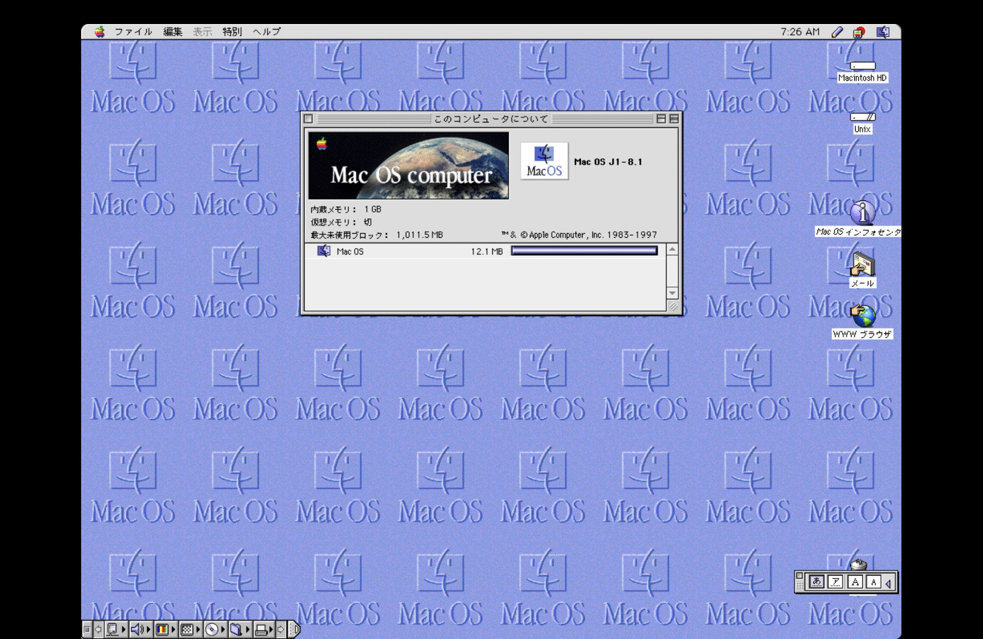Viewport: 983px width, 639px height.
Task: Click the control strip close box
Action: point(87,629)
